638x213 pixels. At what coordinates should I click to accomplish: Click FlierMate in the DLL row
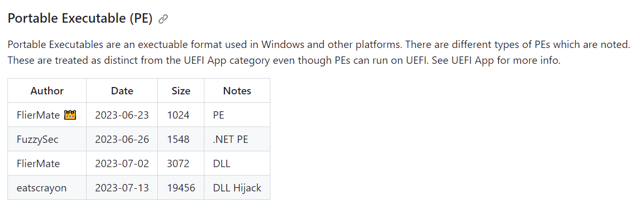click(38, 163)
